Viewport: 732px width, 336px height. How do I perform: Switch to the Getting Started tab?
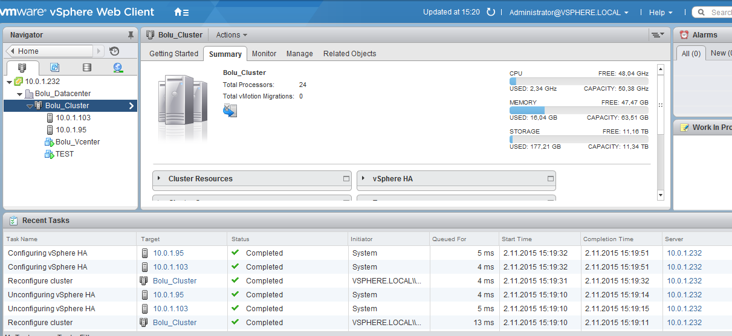tap(174, 54)
